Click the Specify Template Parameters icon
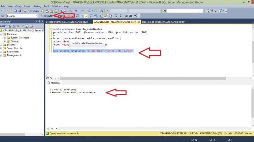 (x=136, y=16)
